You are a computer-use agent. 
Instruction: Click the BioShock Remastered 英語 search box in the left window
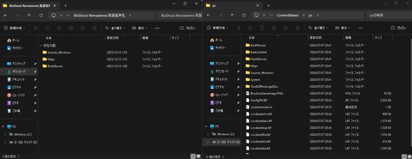[x=180, y=15]
